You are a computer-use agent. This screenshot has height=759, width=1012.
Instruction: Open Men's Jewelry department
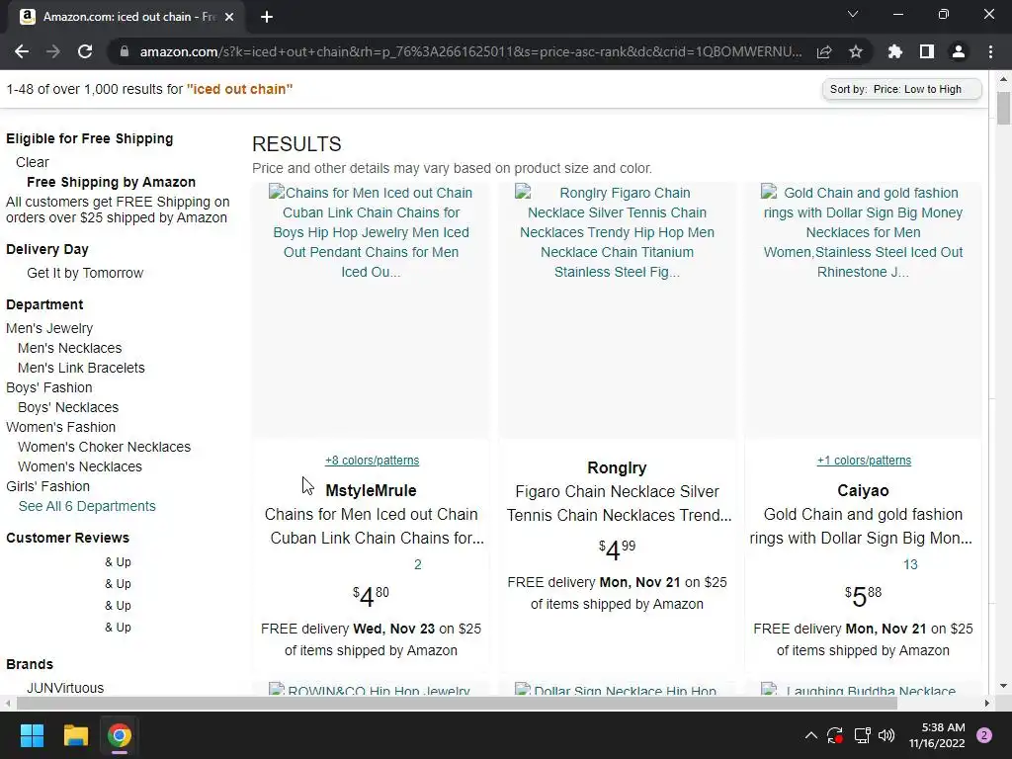tap(49, 328)
